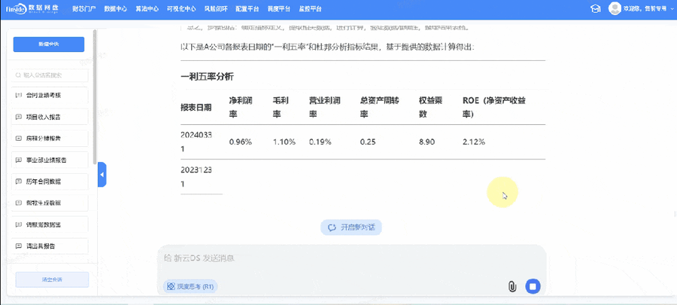Click chat icon beside 请出具报告
Viewport: 677px width, 305px height.
19,246
